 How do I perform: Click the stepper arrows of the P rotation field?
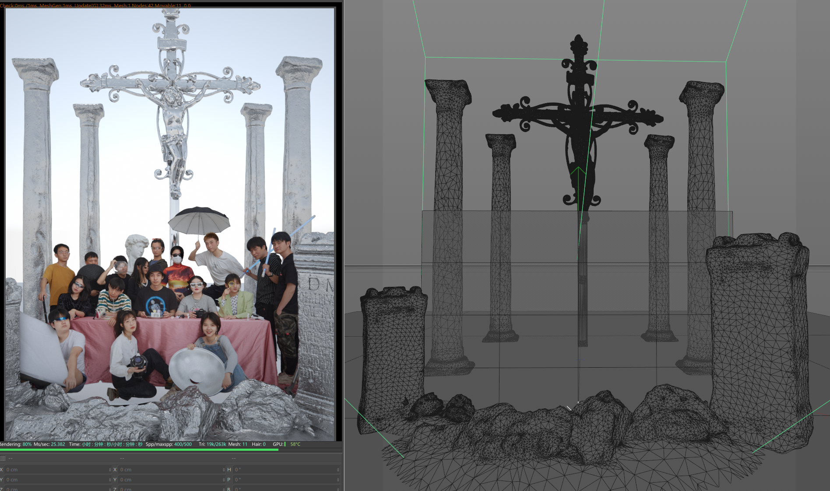pyautogui.click(x=338, y=480)
